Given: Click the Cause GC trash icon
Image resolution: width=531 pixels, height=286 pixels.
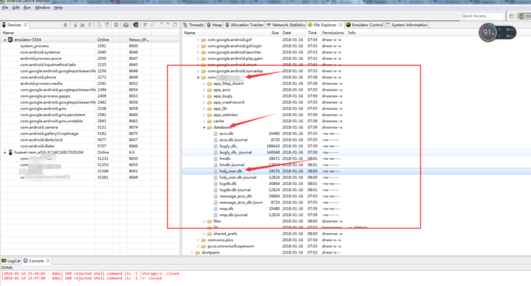Looking at the screenshot, I should pos(90,25).
